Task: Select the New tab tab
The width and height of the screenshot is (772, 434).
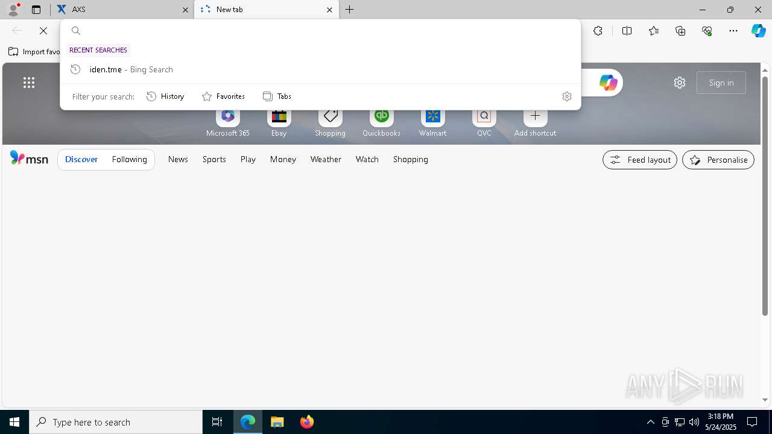Action: (x=267, y=10)
